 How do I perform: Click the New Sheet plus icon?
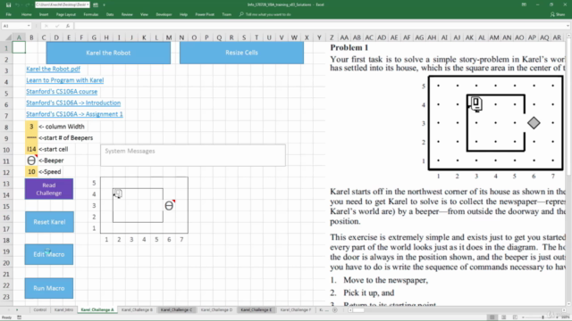335,309
